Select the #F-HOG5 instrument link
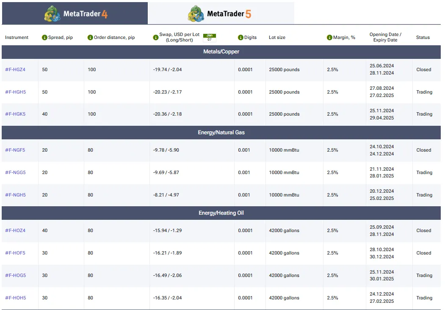Viewport: 445px width, 310px height. (15, 275)
